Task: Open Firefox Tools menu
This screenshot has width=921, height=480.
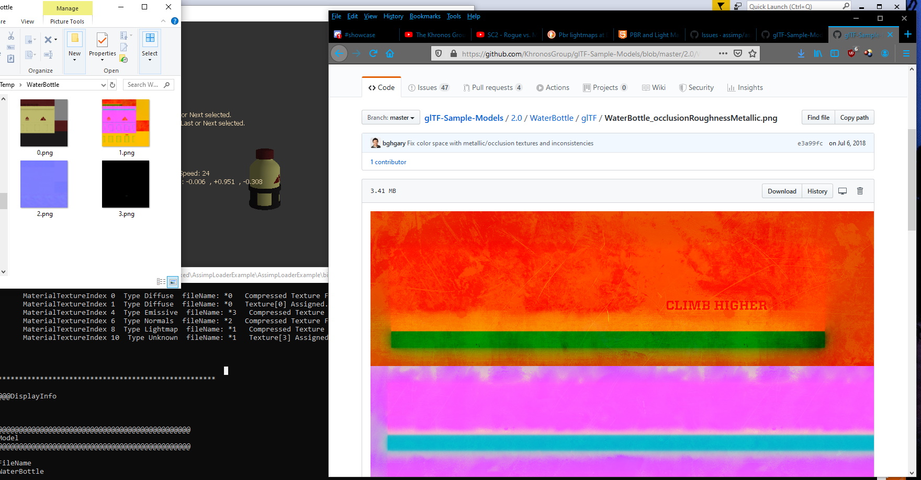Action: 454,16
